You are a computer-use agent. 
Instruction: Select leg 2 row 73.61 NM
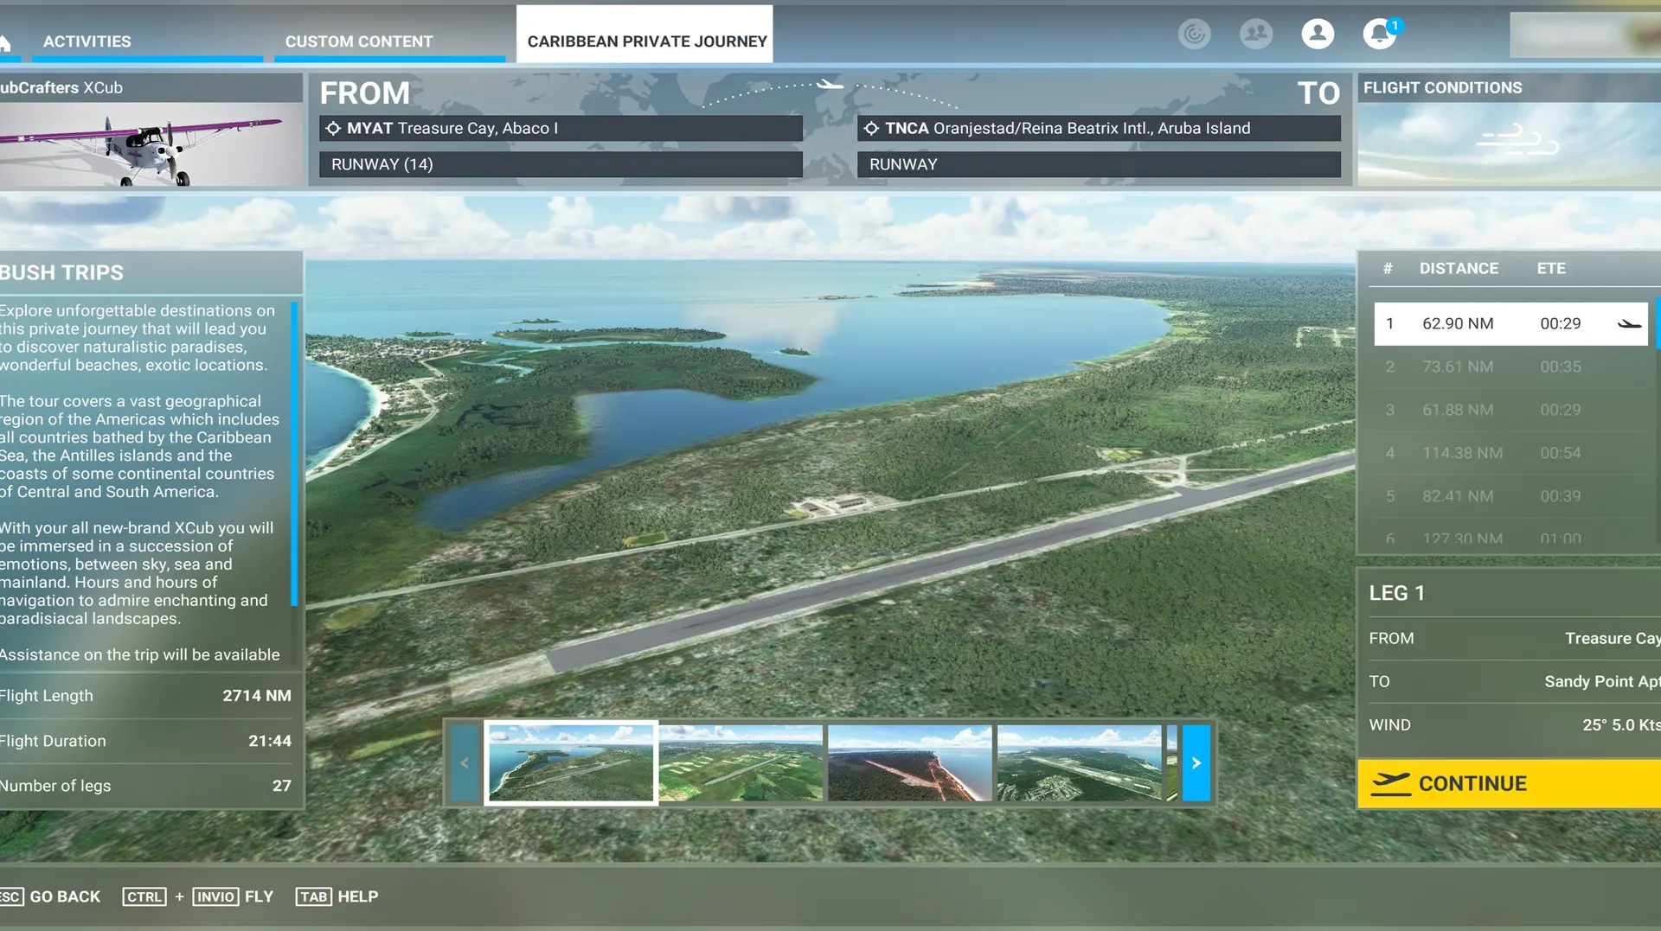pyautogui.click(x=1510, y=367)
